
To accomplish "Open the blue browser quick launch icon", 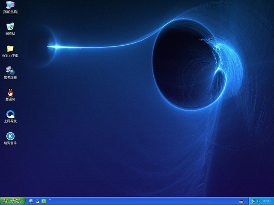I will point(37,201).
